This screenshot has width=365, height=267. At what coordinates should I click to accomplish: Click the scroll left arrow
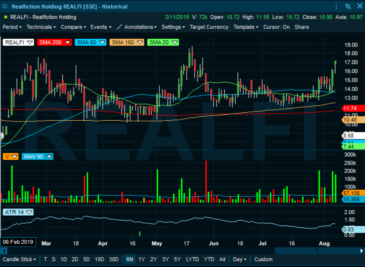pos(3,251)
